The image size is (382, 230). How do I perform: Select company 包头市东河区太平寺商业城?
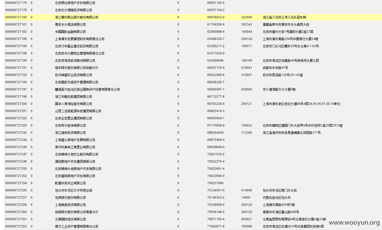[x=73, y=190]
